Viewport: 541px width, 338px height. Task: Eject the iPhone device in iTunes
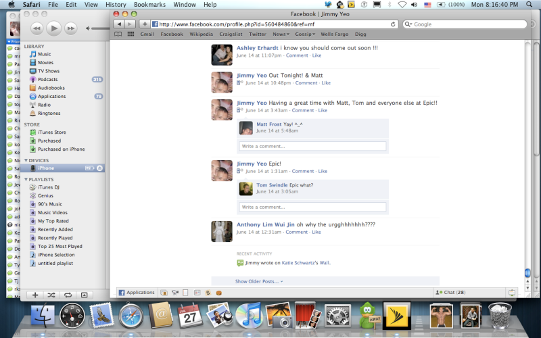click(99, 168)
